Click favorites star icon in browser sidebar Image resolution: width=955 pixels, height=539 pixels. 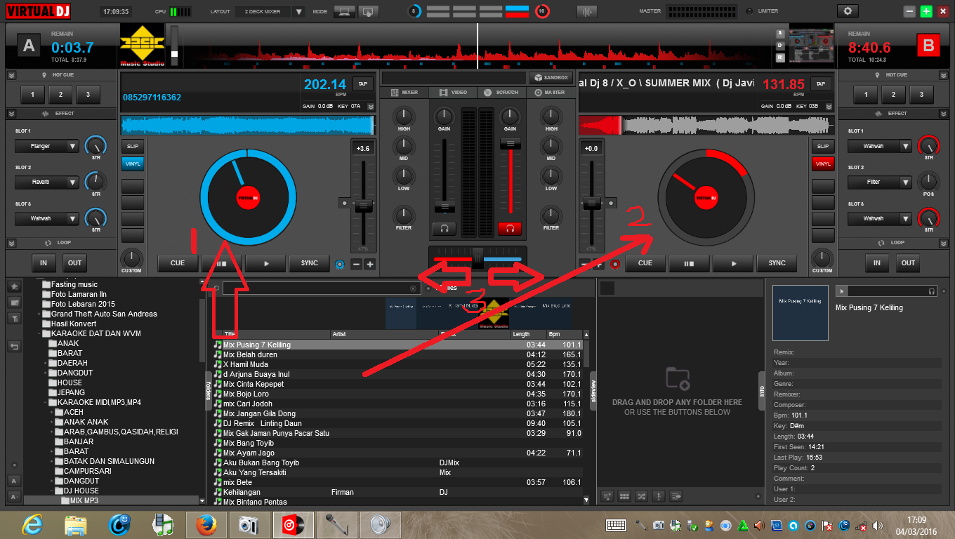point(13,287)
